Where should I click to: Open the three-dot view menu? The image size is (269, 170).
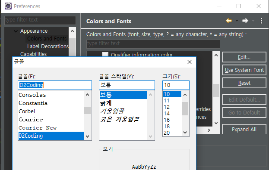point(261,21)
